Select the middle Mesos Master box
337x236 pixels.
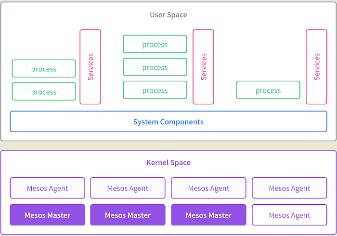pos(128,215)
